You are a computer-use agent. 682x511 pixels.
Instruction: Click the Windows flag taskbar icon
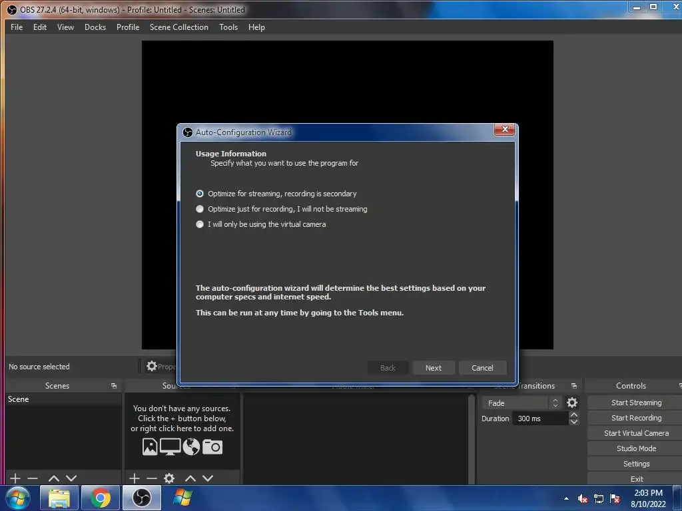coord(182,498)
